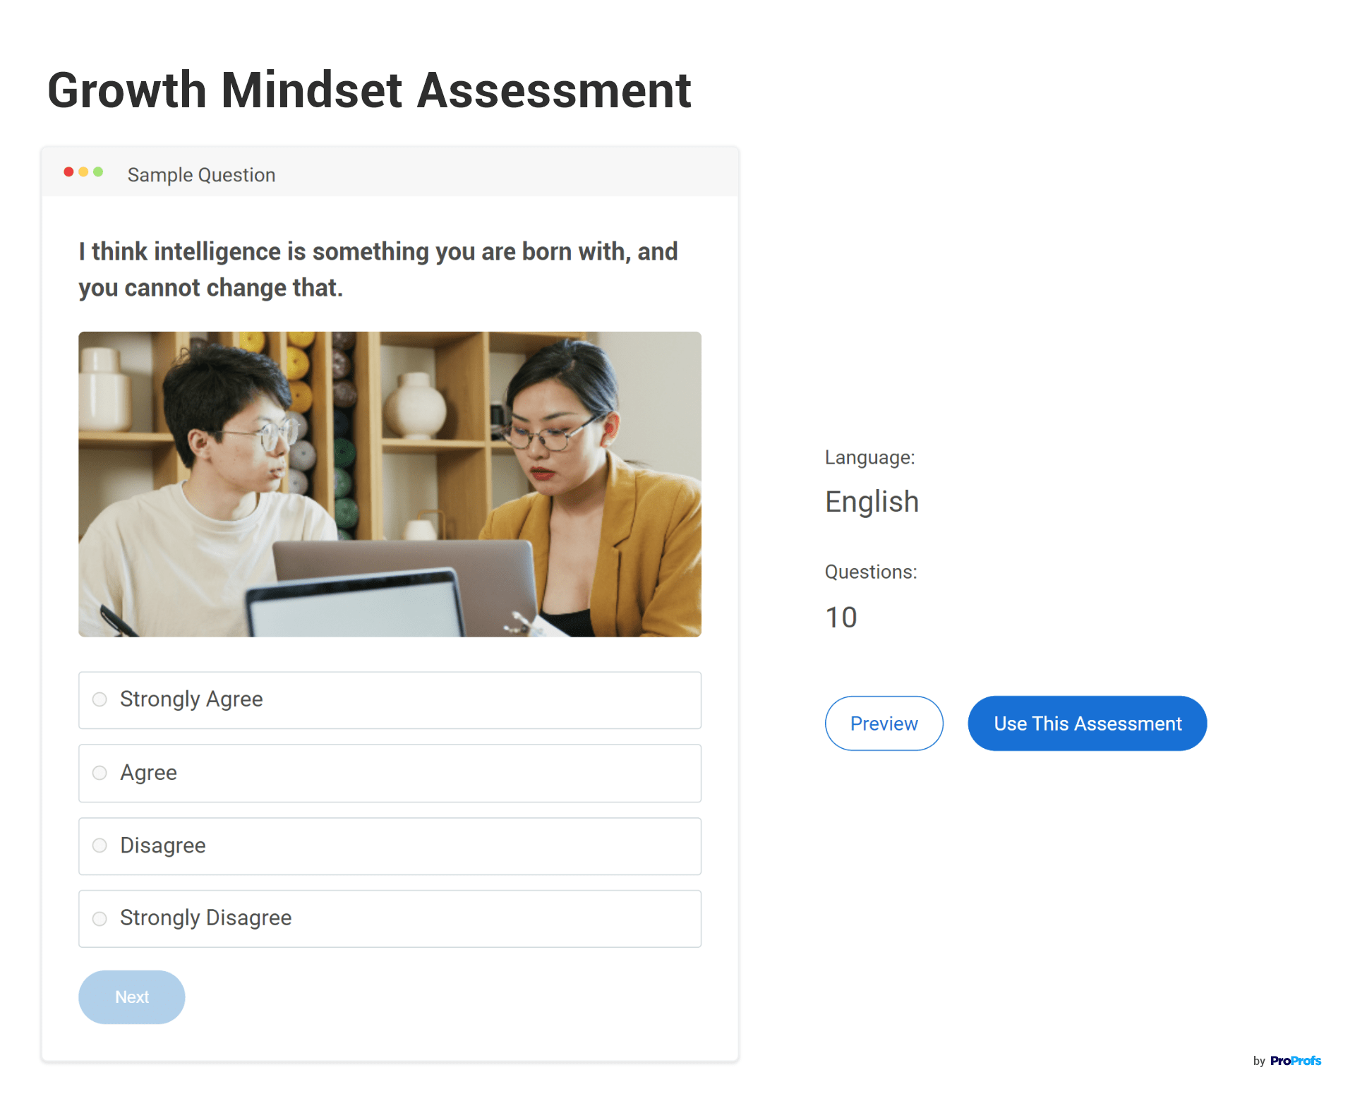Click the Next button
Screen dimensions: 1355x1101
(x=132, y=997)
